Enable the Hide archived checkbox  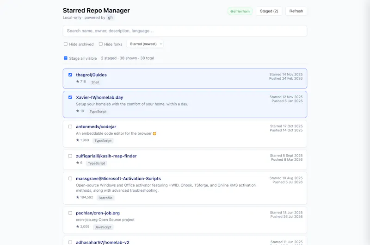(66, 44)
